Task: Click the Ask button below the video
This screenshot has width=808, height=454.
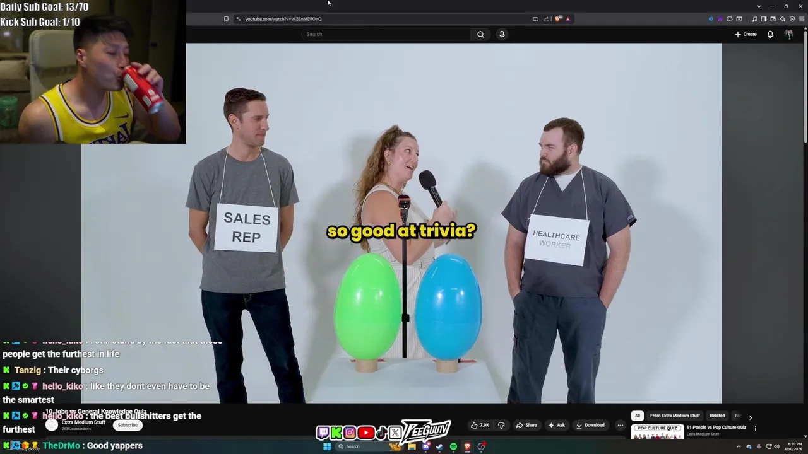Action: click(556, 425)
